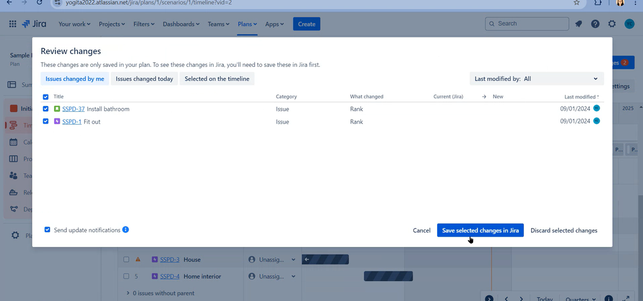Viewport: 643px width, 301px height.
Task: Open the Releases ship icon in the sidebar
Action: (x=14, y=192)
